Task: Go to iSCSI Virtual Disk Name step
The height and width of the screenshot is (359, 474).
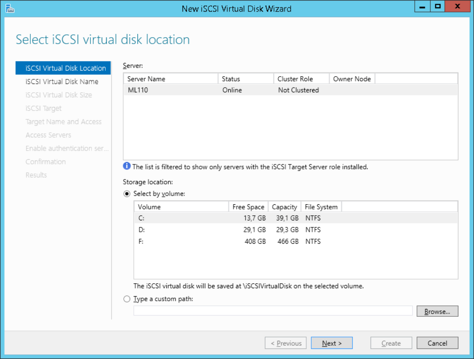Action: pos(62,81)
